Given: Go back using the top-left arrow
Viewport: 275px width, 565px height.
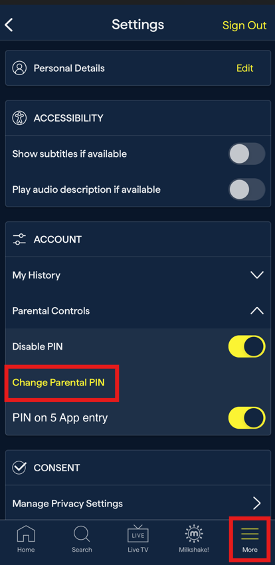Looking at the screenshot, I should 9,25.
